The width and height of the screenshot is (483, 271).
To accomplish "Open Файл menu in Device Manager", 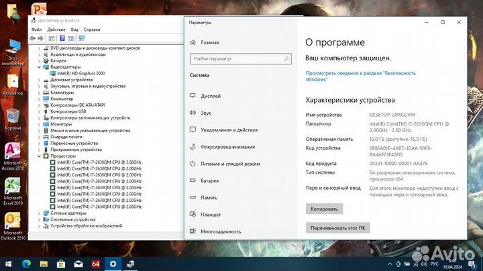I will tap(36, 30).
